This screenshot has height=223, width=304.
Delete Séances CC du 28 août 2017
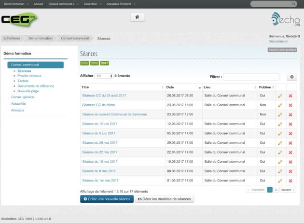[290, 96]
